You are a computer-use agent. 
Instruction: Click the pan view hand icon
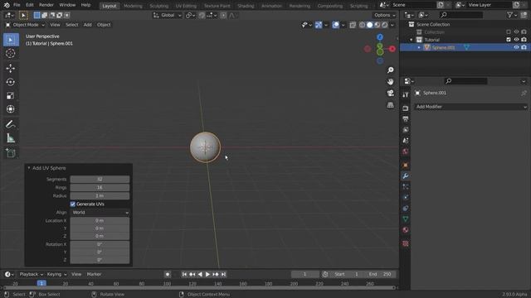[391, 81]
